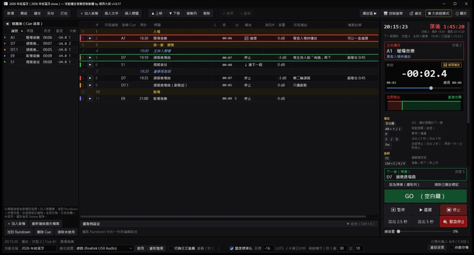474x255 pixels.
Task: Play the row 6 cue S1 得獎音效
Action: coord(90,65)
